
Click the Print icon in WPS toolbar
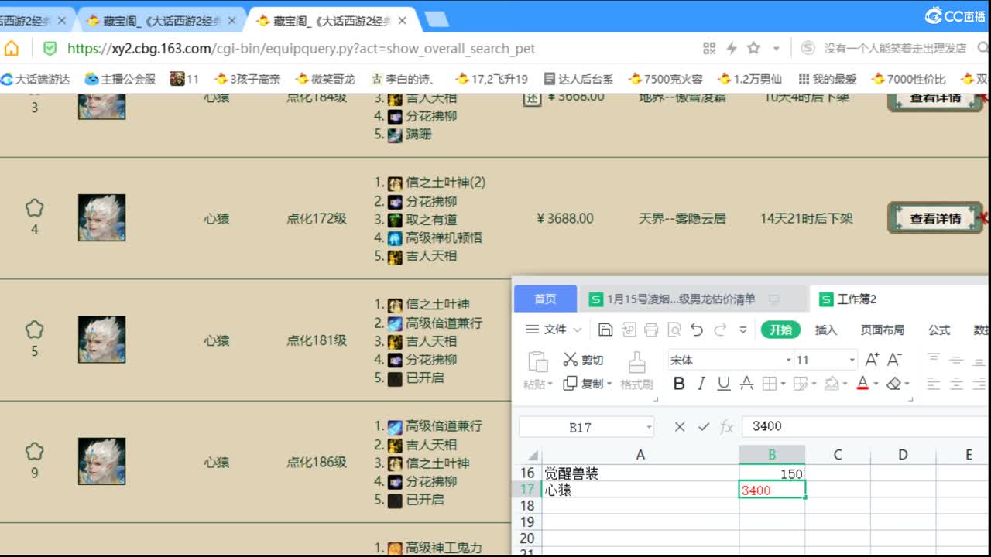coord(651,330)
